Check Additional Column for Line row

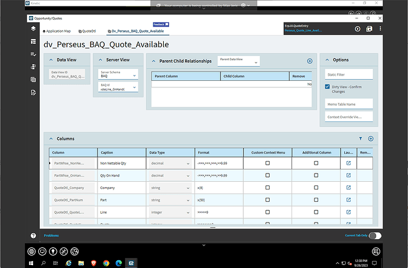pos(316,212)
